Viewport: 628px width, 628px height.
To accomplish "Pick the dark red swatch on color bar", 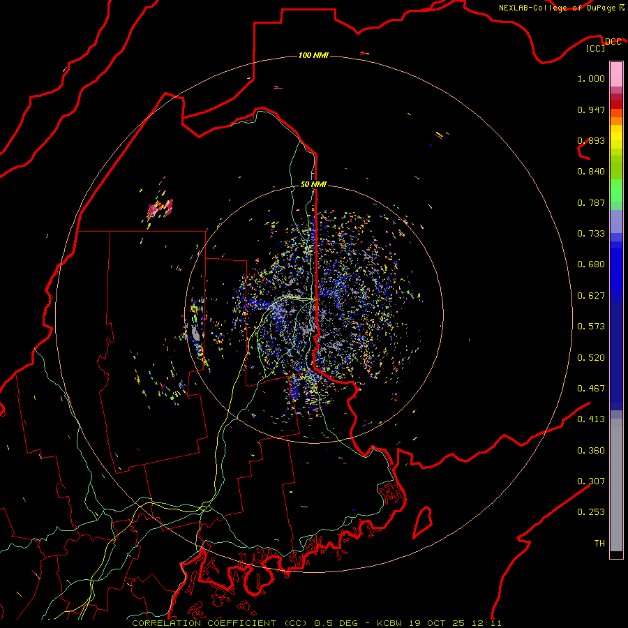I will coord(616,104).
